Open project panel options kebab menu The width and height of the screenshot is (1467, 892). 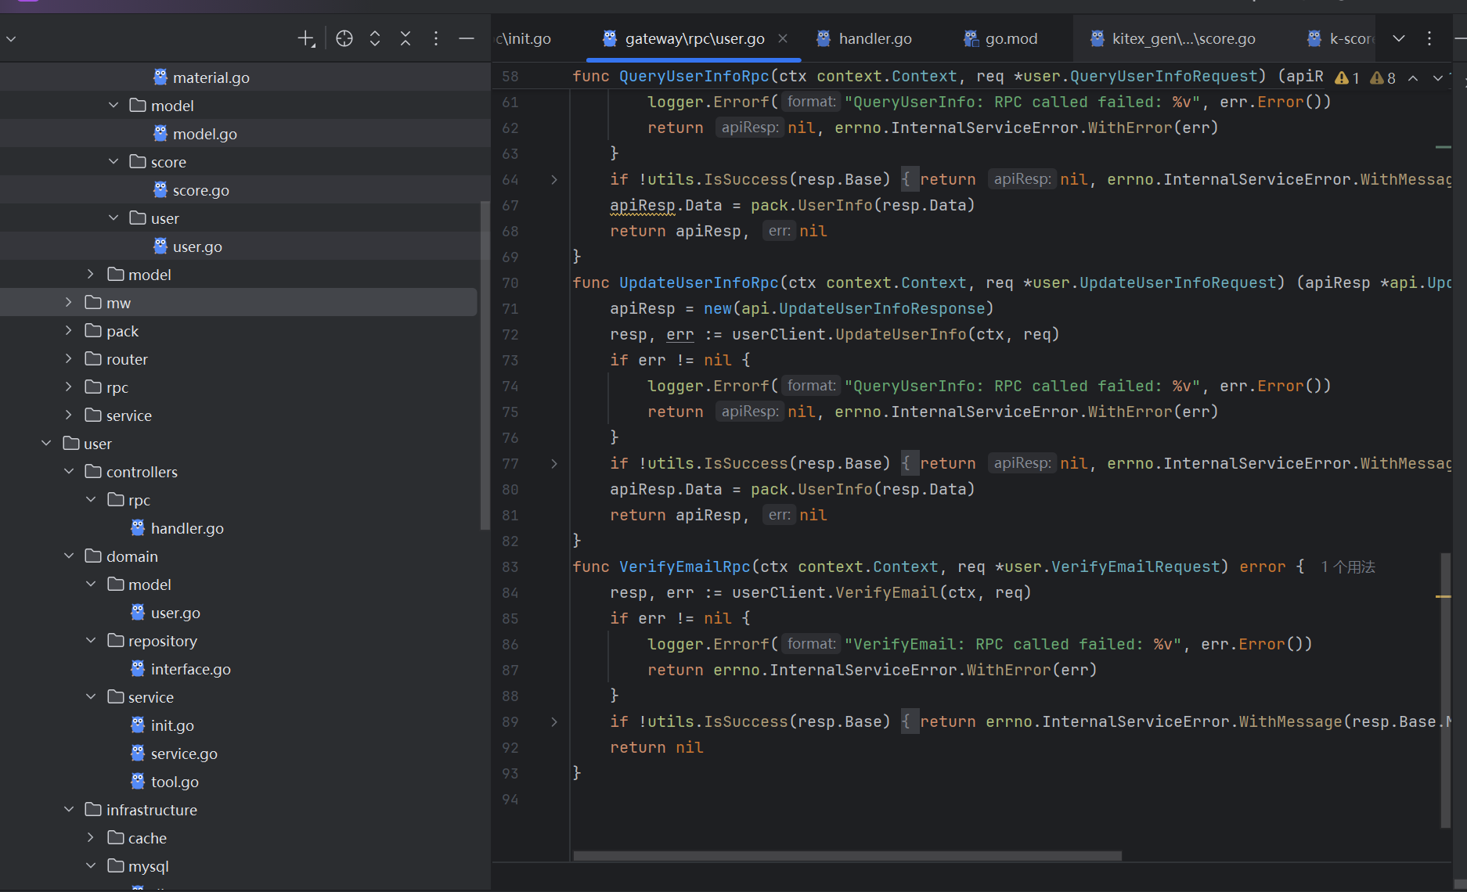[x=436, y=38]
